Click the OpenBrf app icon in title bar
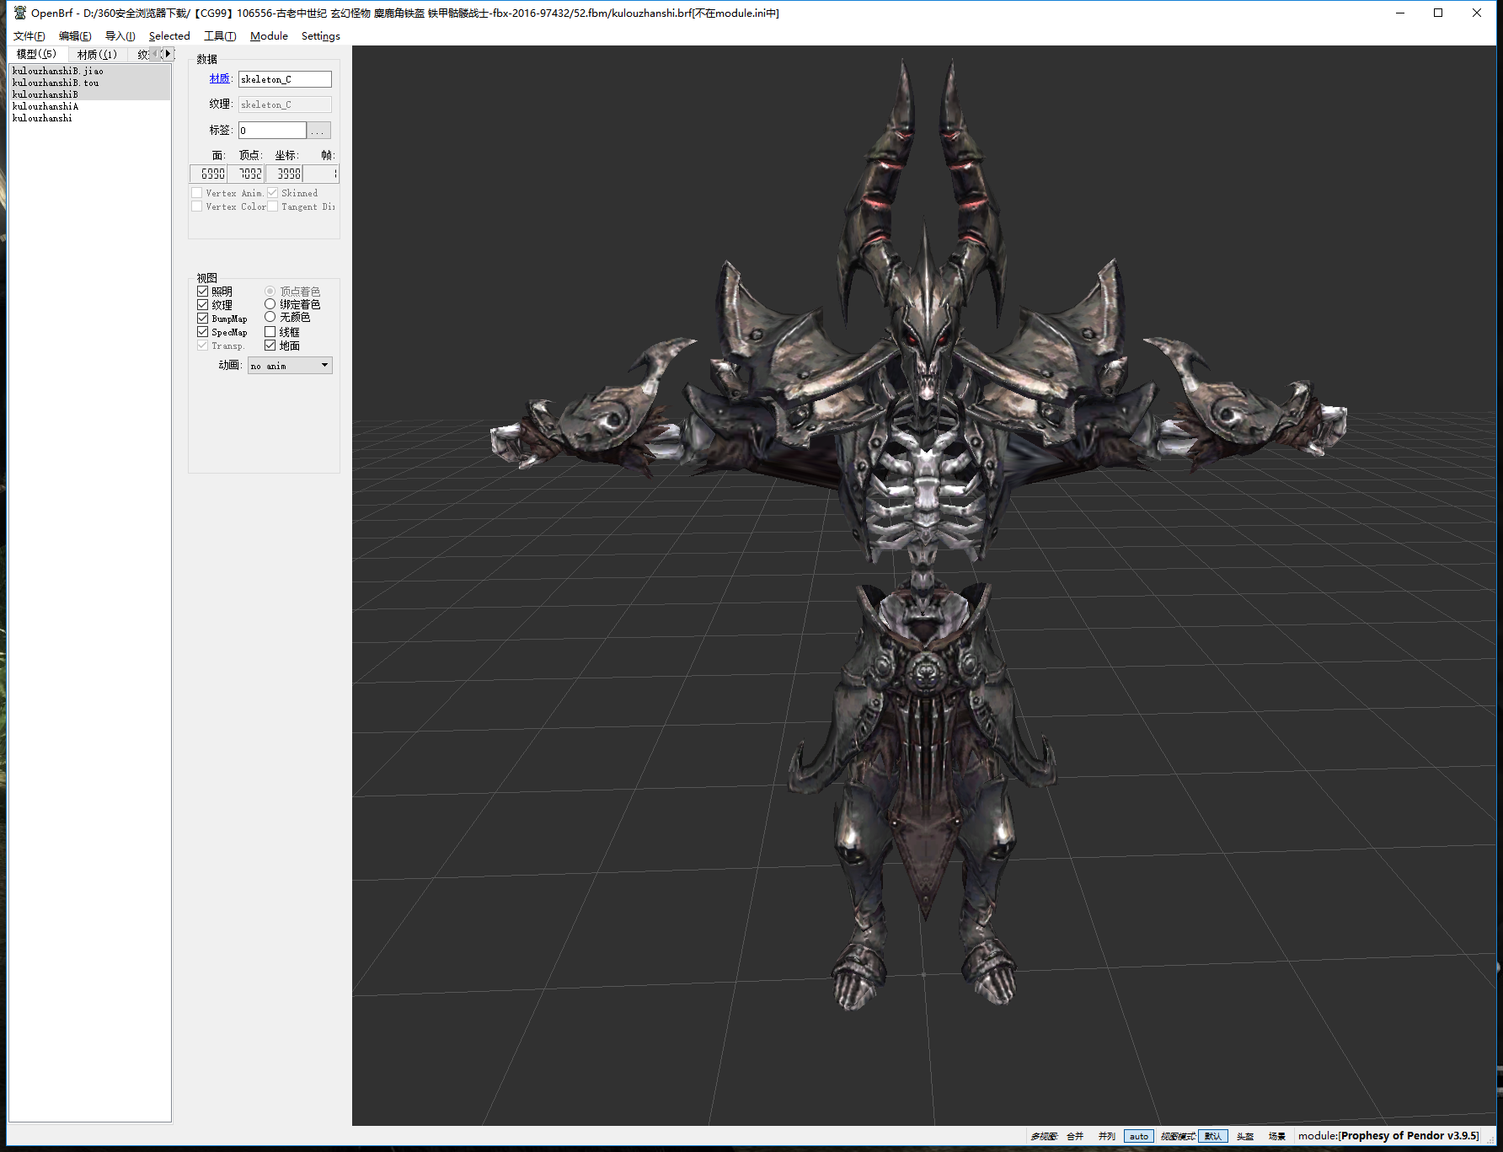 click(20, 13)
